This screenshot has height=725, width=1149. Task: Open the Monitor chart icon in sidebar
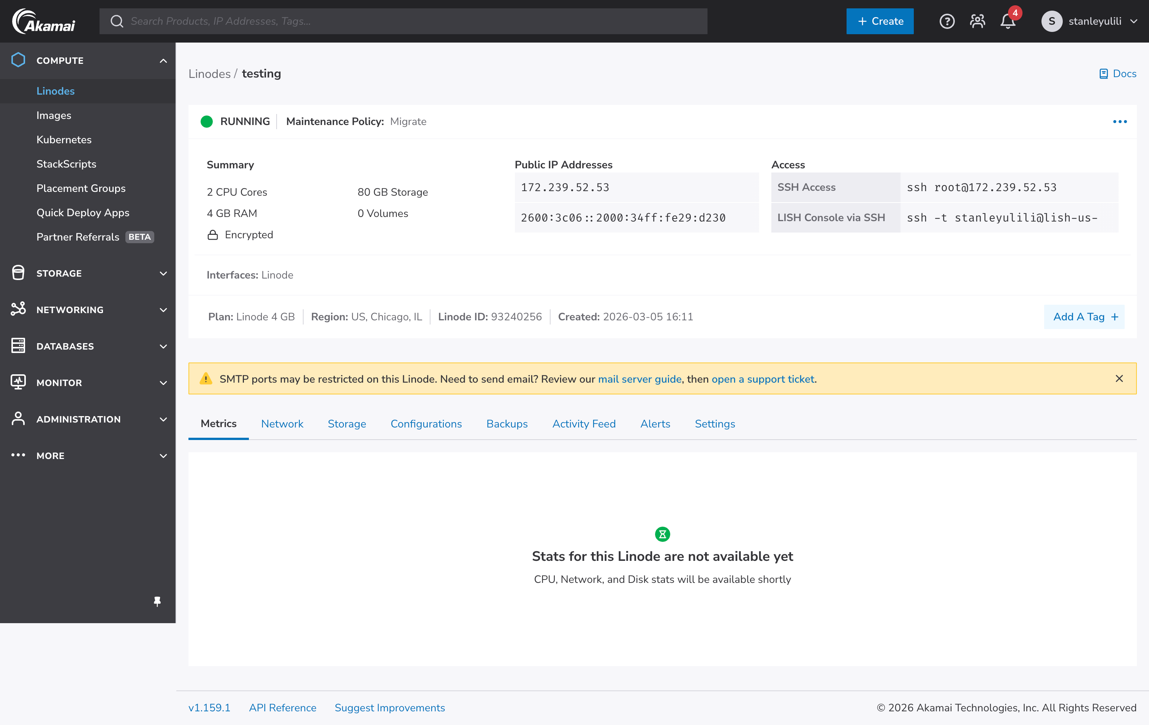pyautogui.click(x=18, y=382)
